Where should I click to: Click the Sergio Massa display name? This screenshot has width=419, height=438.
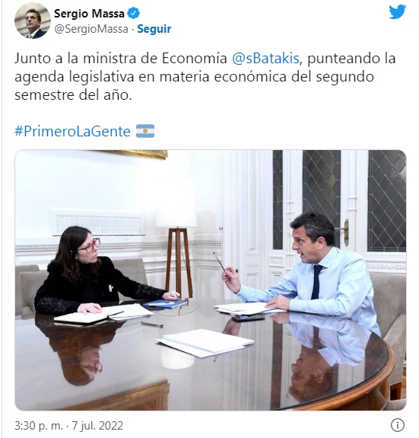(x=89, y=14)
